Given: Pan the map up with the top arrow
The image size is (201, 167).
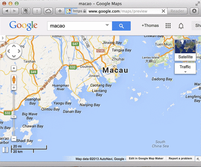Looking at the screenshot, I should [14, 46].
